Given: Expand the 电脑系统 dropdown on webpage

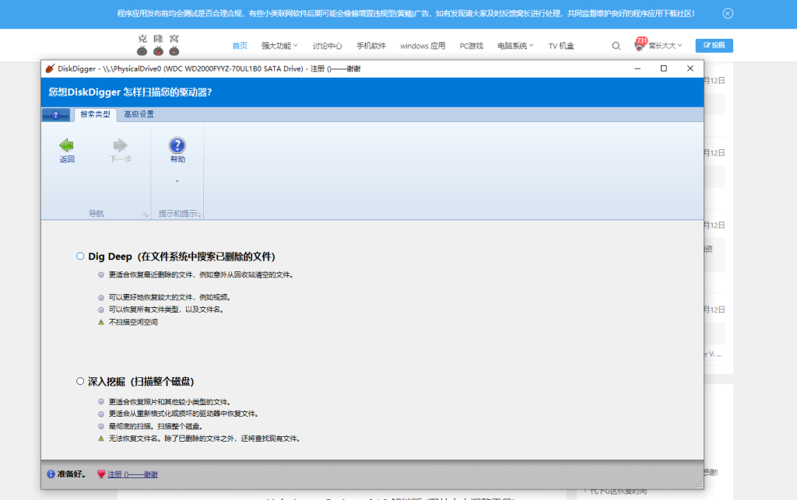Looking at the screenshot, I should coord(515,46).
